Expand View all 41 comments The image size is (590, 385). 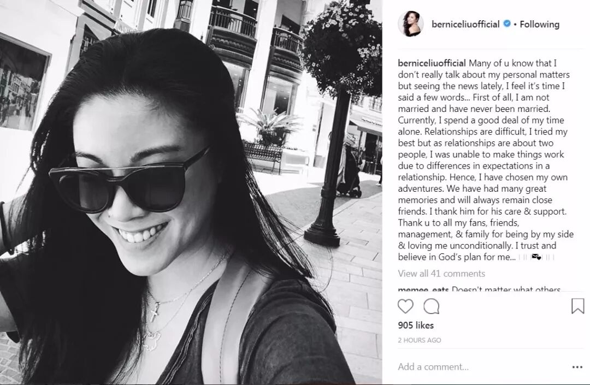[x=441, y=274]
